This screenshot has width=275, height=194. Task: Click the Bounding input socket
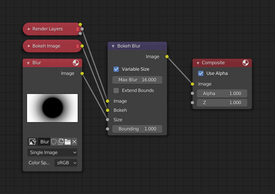pyautogui.click(x=107, y=129)
